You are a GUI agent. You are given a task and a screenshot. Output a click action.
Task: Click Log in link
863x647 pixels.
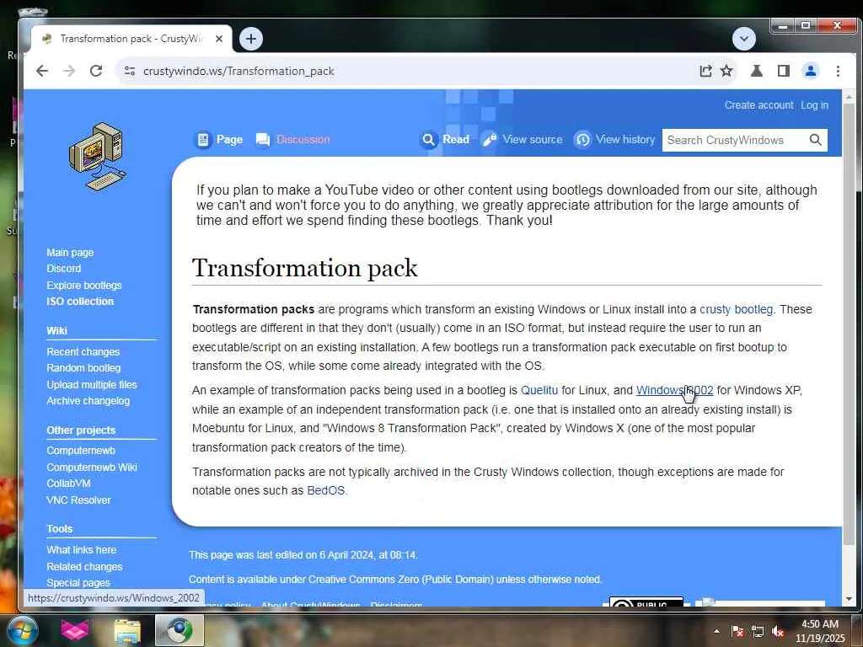pyautogui.click(x=815, y=105)
